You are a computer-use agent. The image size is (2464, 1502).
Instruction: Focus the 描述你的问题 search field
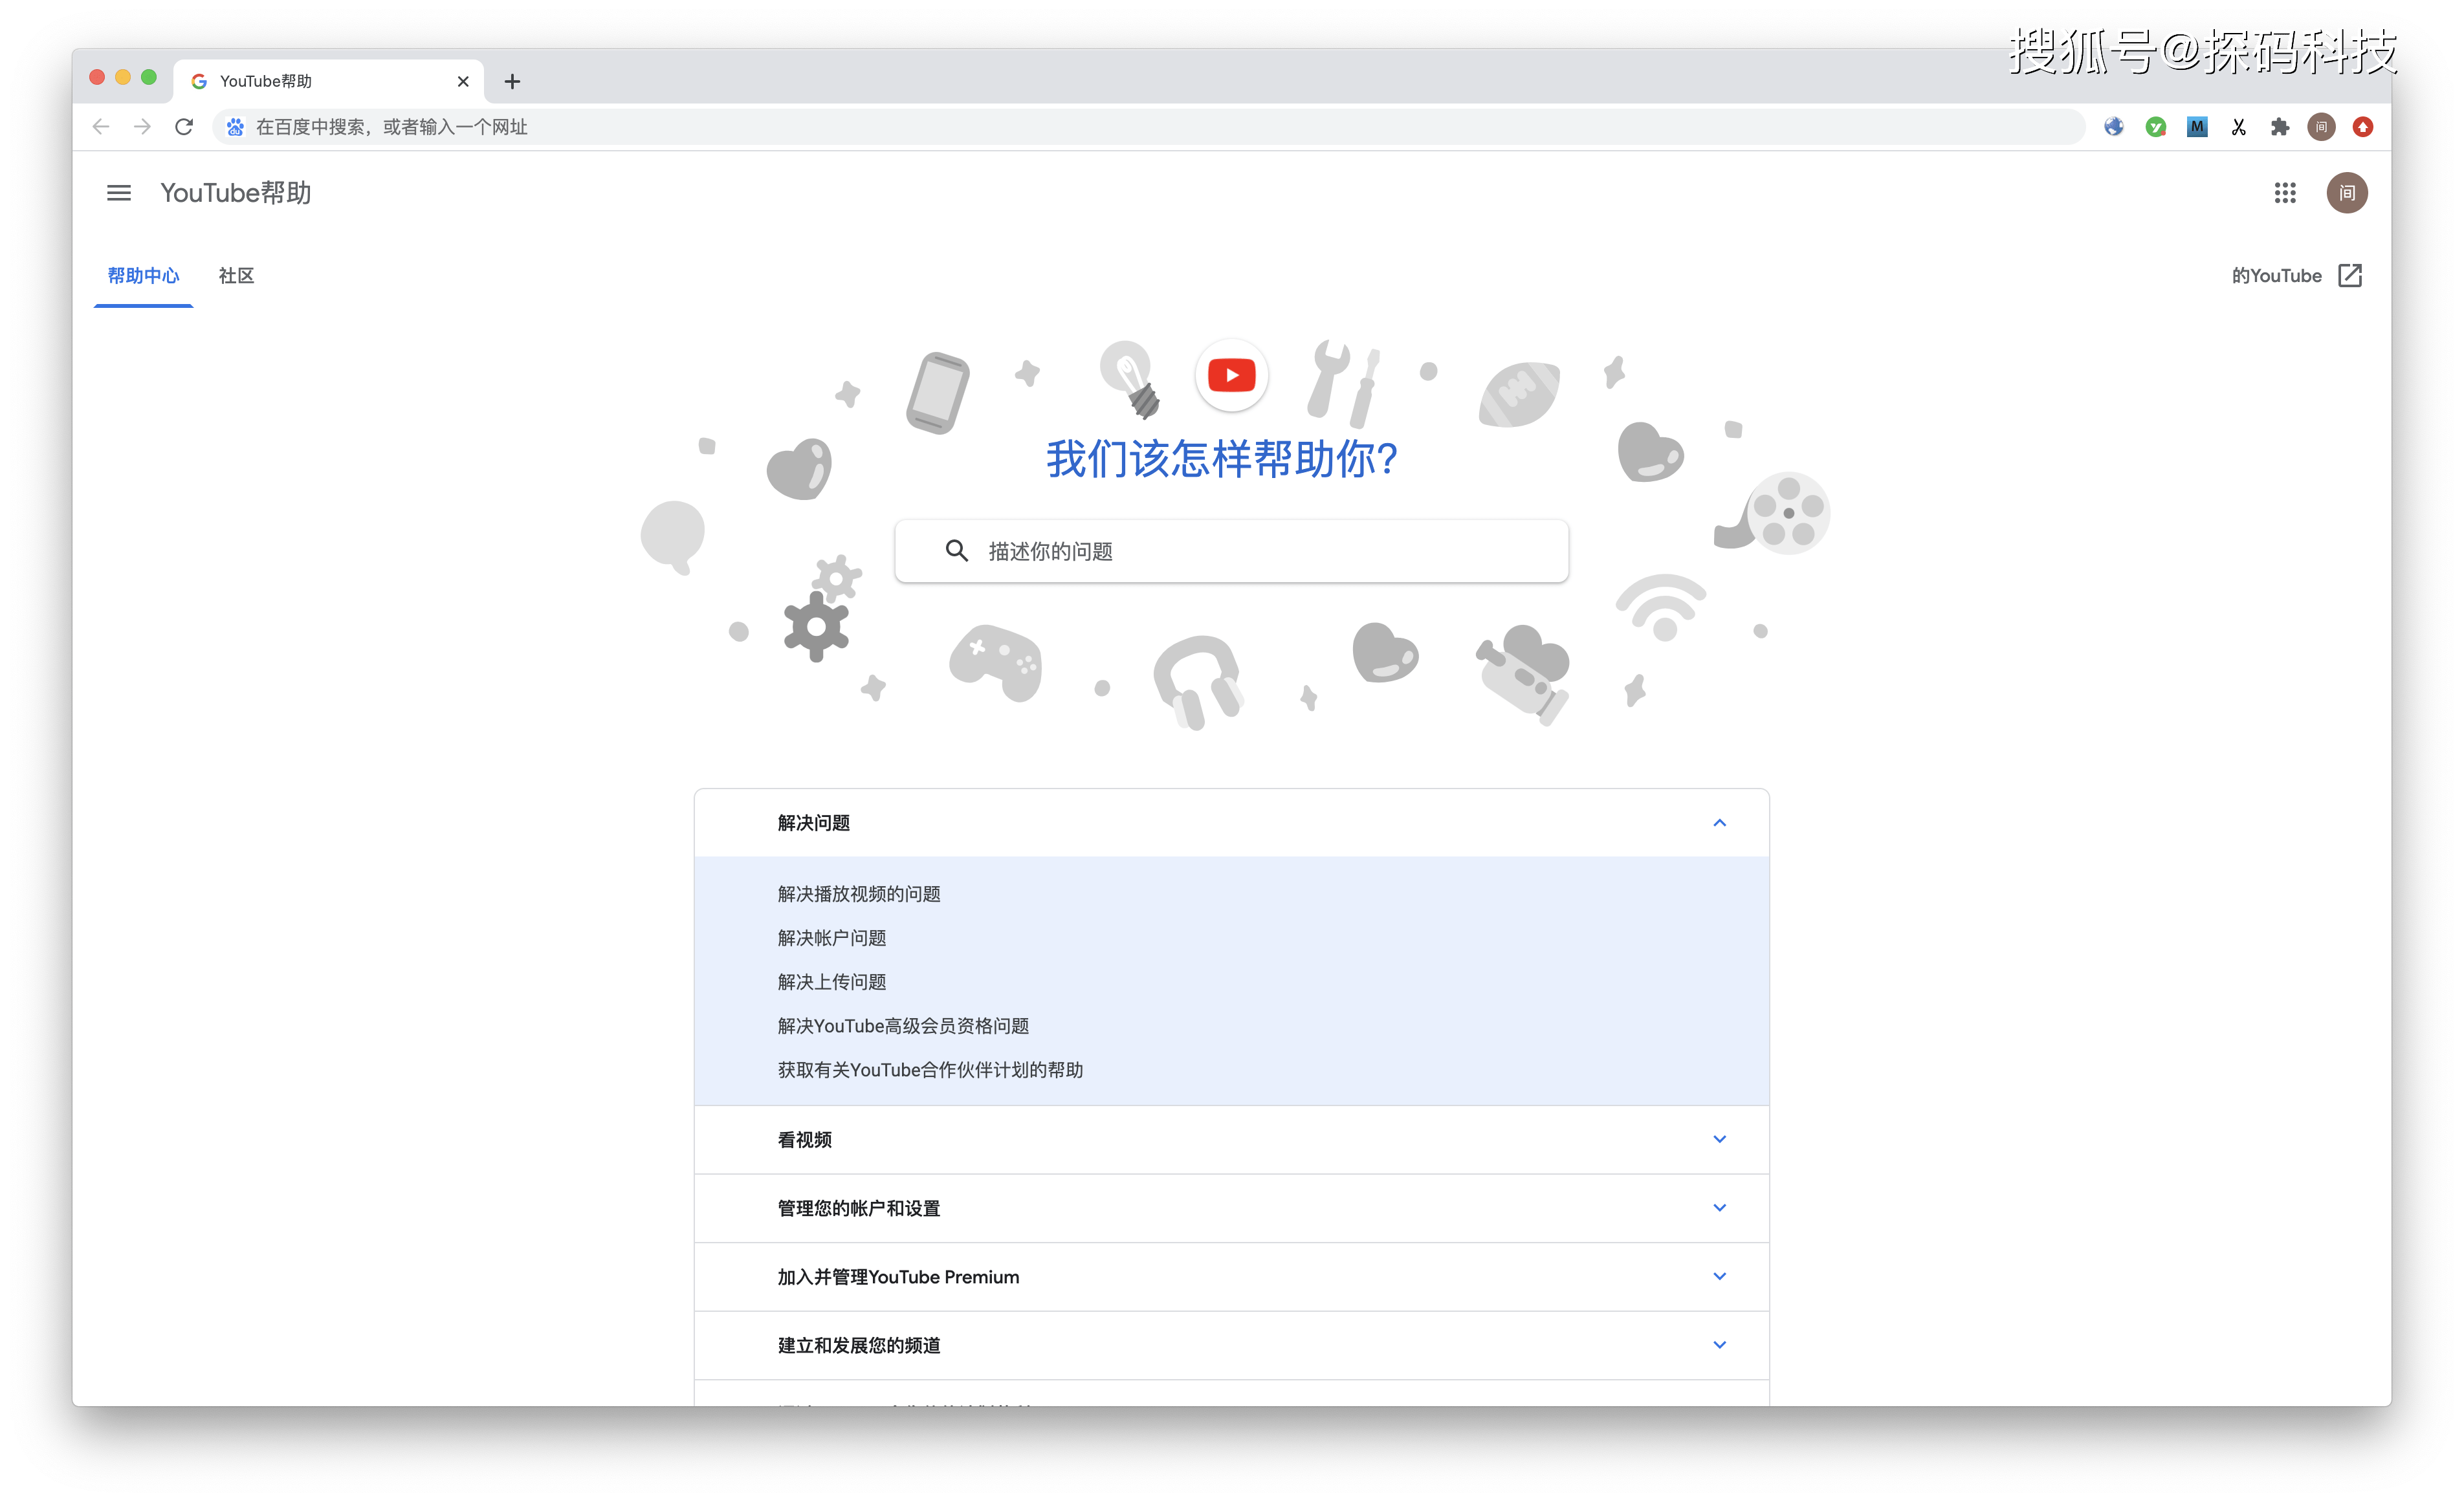pos(1231,551)
